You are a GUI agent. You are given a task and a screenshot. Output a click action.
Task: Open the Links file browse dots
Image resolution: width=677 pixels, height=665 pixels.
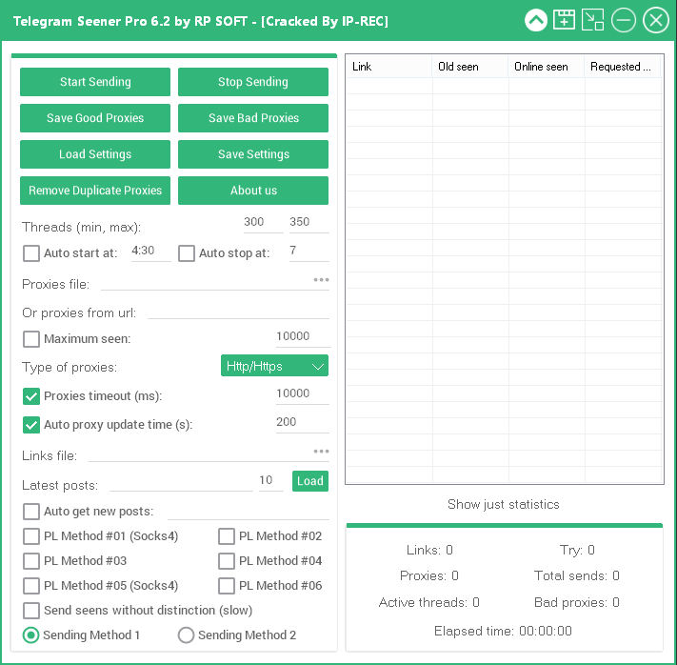pos(321,452)
